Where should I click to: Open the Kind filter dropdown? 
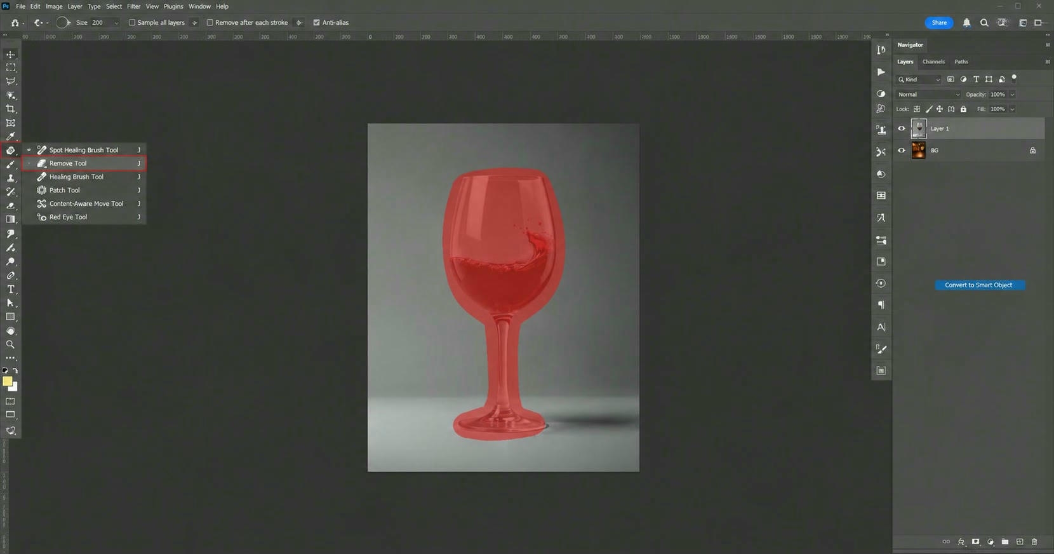pyautogui.click(x=919, y=79)
